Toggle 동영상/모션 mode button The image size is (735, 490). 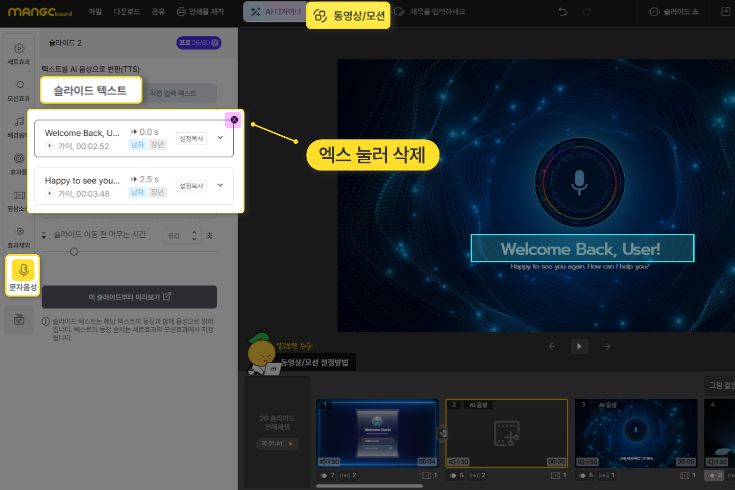[x=349, y=15]
